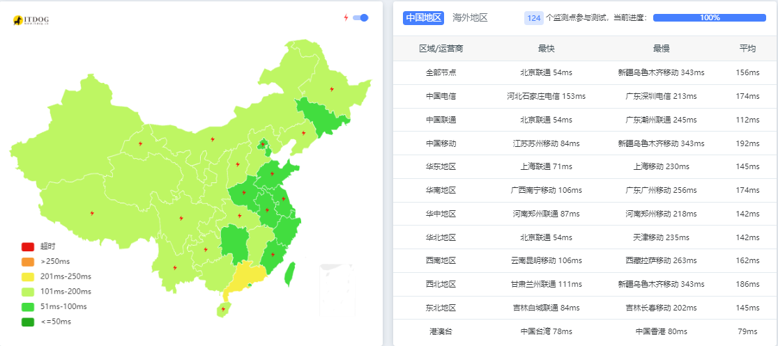Click the lightning marker on Fujian province
Image resolution: width=778 pixels, height=346 pixels.
click(273, 255)
